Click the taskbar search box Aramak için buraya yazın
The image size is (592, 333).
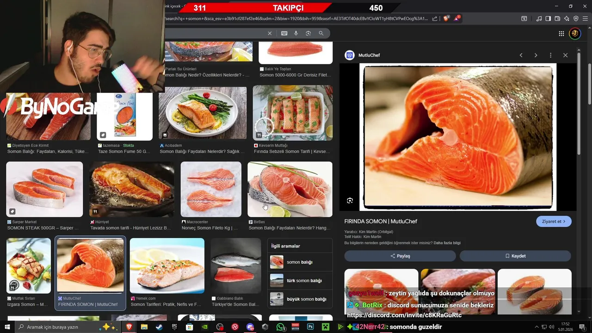[x=68, y=327]
